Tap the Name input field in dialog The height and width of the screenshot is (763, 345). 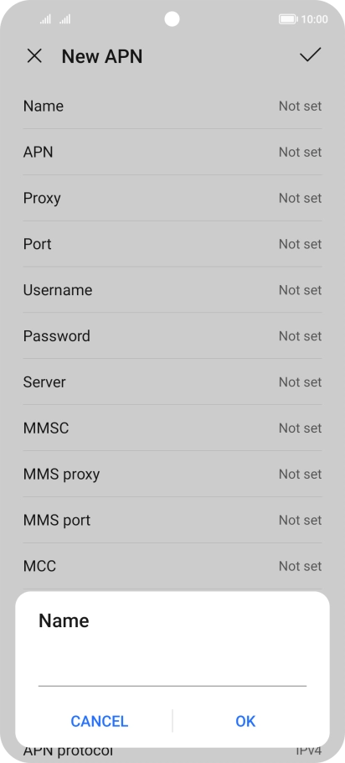click(x=172, y=671)
